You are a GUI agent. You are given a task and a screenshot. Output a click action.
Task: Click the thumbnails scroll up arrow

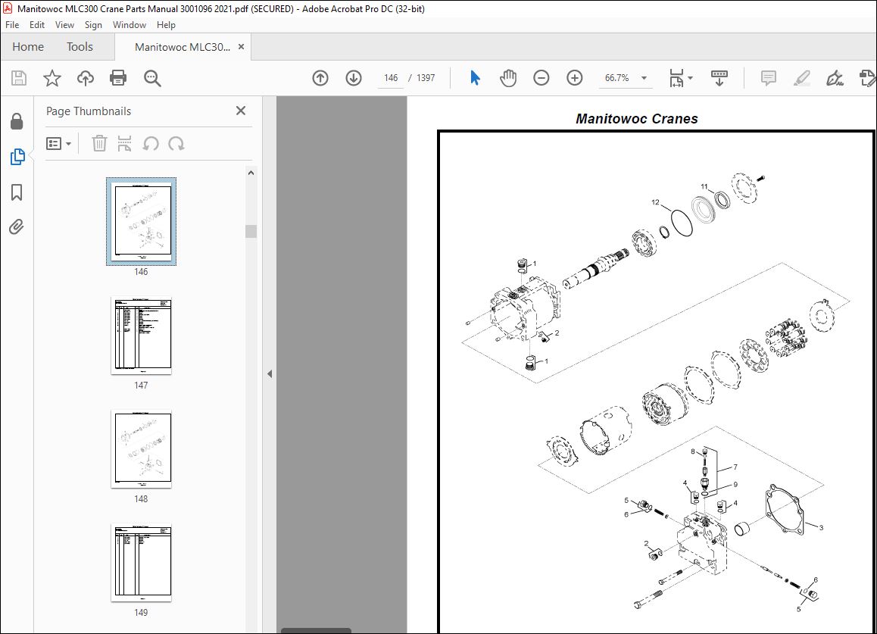coord(251,173)
